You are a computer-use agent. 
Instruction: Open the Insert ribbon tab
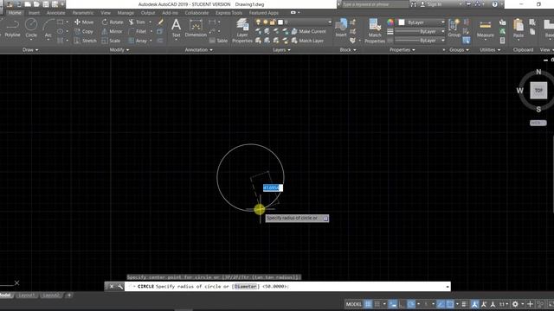click(35, 13)
